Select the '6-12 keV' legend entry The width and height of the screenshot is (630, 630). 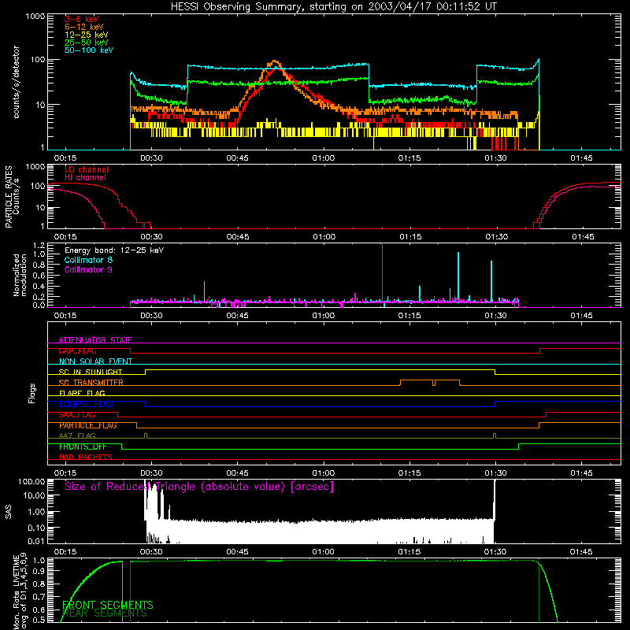click(x=84, y=27)
